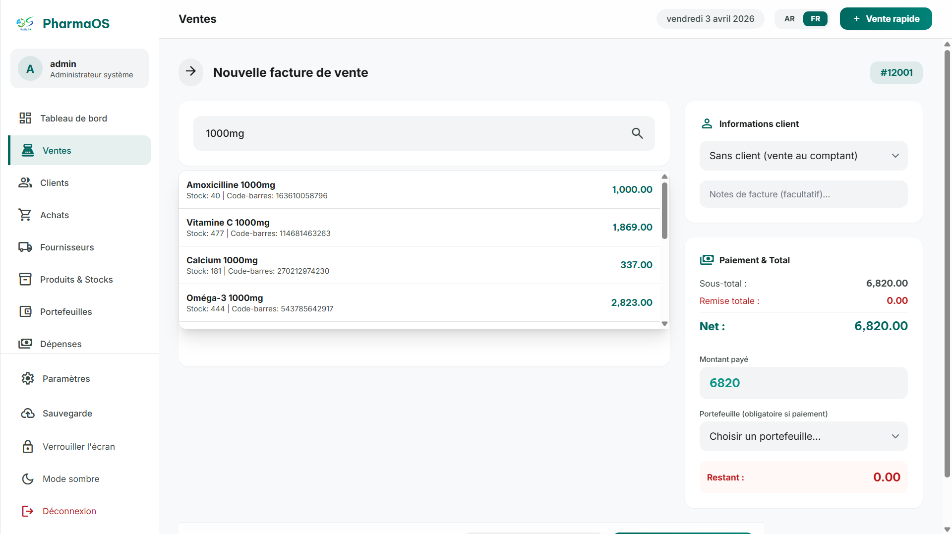Expand the Sans client dropdown
Image resolution: width=952 pixels, height=534 pixels.
click(803, 156)
